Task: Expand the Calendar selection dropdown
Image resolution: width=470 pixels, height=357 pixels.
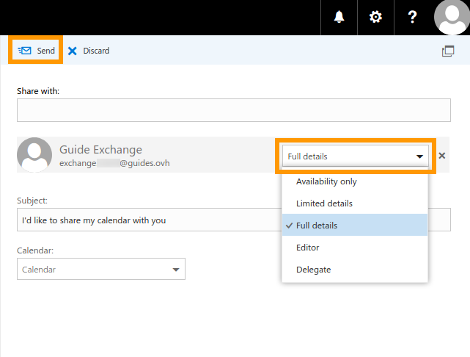Action: pyautogui.click(x=101, y=270)
